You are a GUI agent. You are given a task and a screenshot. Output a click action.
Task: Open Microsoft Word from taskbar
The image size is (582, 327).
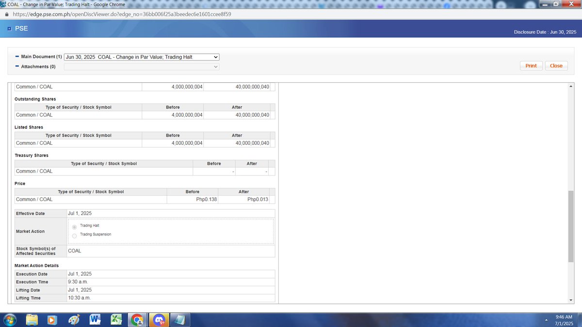(x=95, y=320)
